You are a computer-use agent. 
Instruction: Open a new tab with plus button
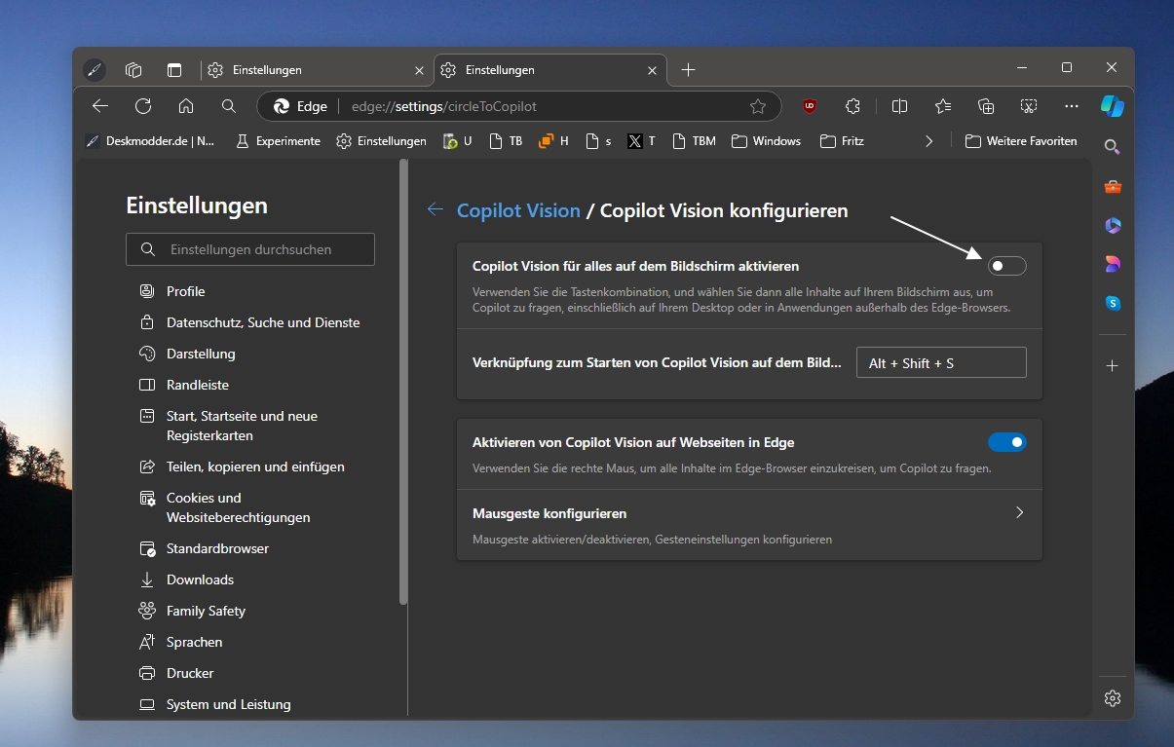(688, 70)
